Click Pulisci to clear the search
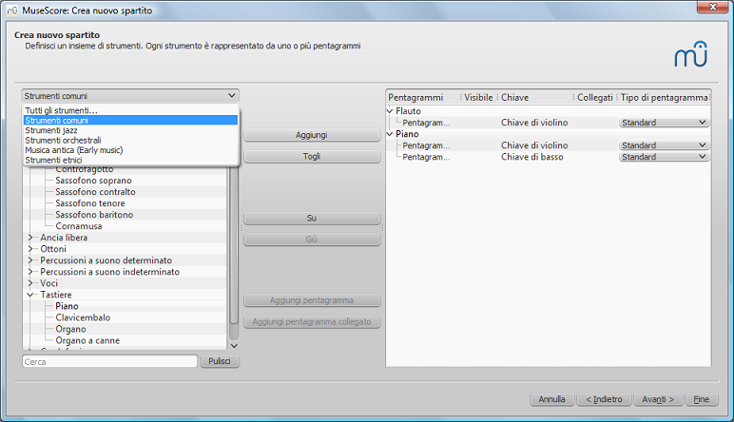The height and width of the screenshot is (422, 734). click(220, 362)
